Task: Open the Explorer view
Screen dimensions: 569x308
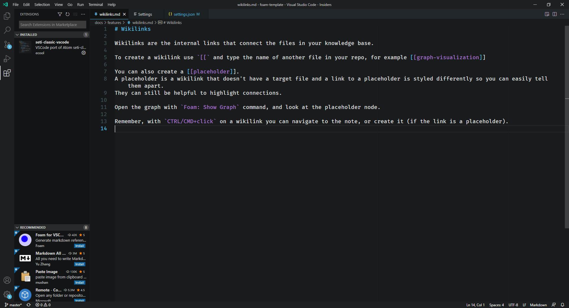Action: click(7, 16)
